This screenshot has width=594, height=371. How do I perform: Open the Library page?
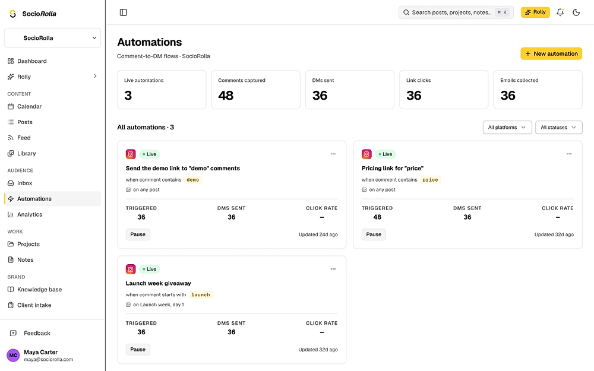pos(53,153)
